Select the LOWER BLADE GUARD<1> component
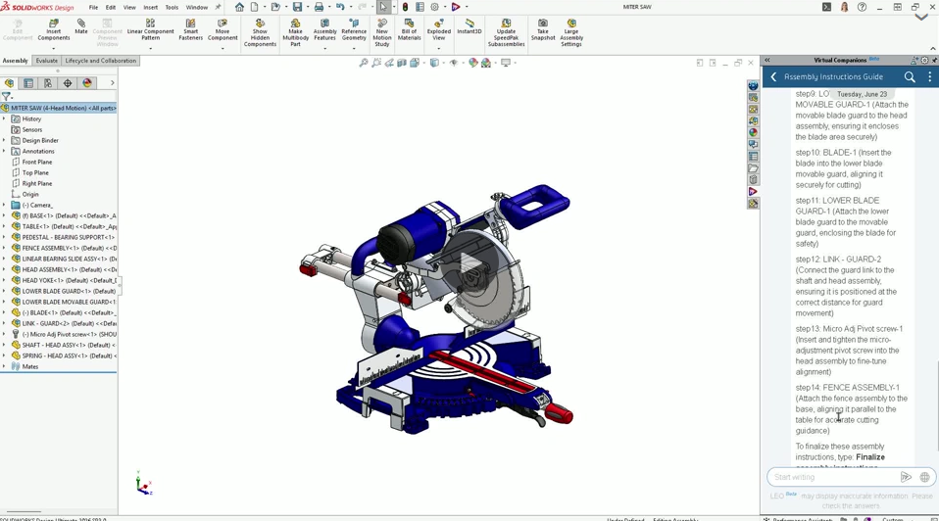Viewport: 939px width, 521px height. point(64,291)
